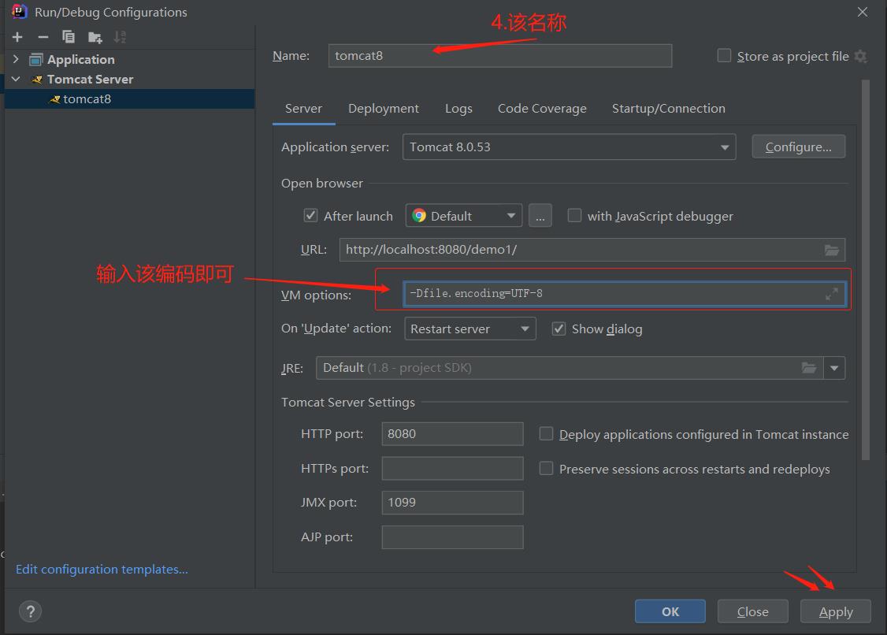The height and width of the screenshot is (635, 887).
Task: Open On 'Update' action Restart server dropdown
Action: click(470, 329)
